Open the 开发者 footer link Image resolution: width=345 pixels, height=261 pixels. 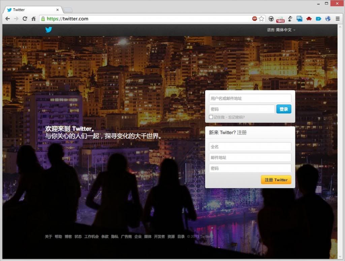pos(159,236)
